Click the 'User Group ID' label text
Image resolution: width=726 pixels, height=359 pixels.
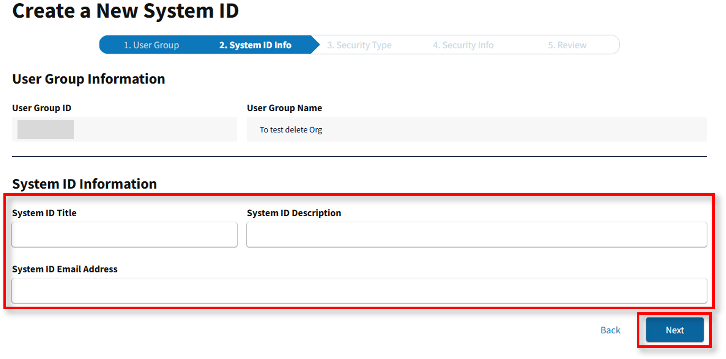coord(41,108)
